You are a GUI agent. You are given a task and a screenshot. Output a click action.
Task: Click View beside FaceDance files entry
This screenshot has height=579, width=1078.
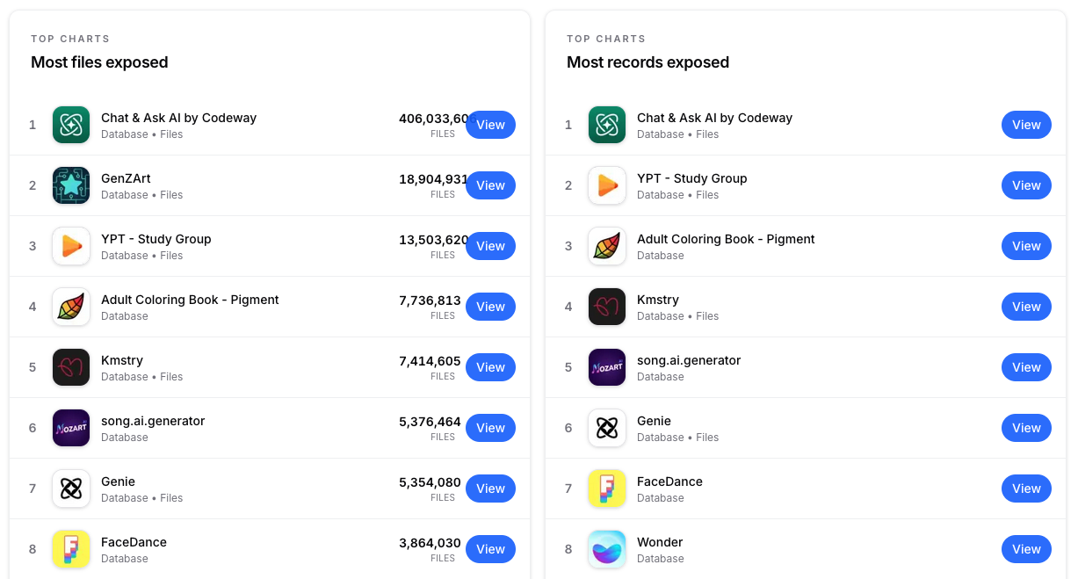click(490, 549)
